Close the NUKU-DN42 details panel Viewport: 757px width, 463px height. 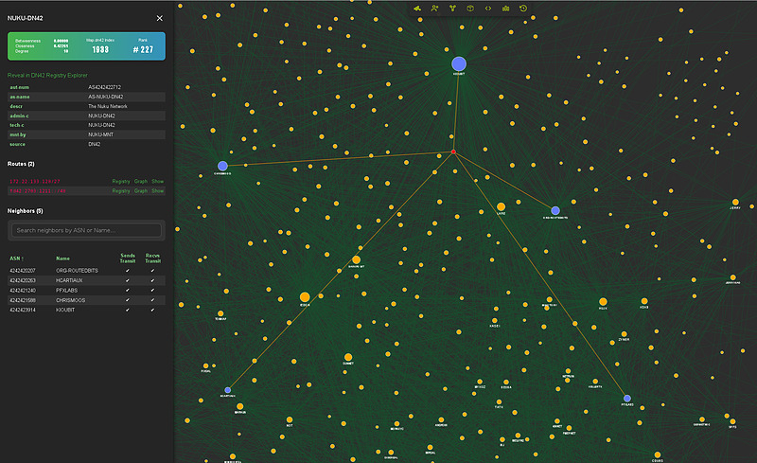click(159, 18)
